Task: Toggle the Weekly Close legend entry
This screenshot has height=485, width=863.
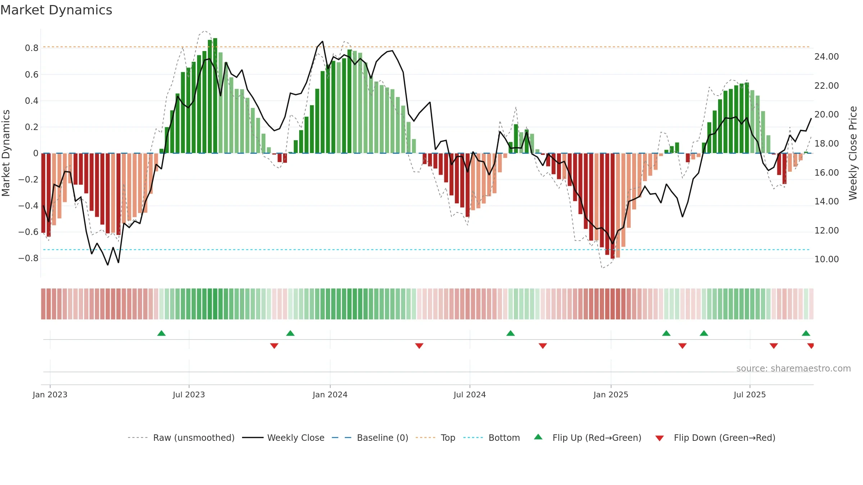Action: coord(283,438)
